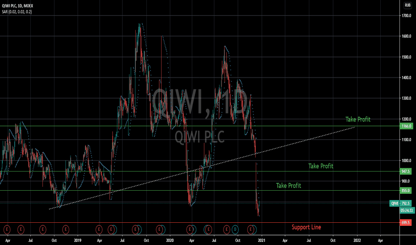Image resolution: width=416 pixels, height=245 pixels.
Task: Select the SAR (0.02, 0.02, 0.2) indicator legend
Action: (x=17, y=12)
